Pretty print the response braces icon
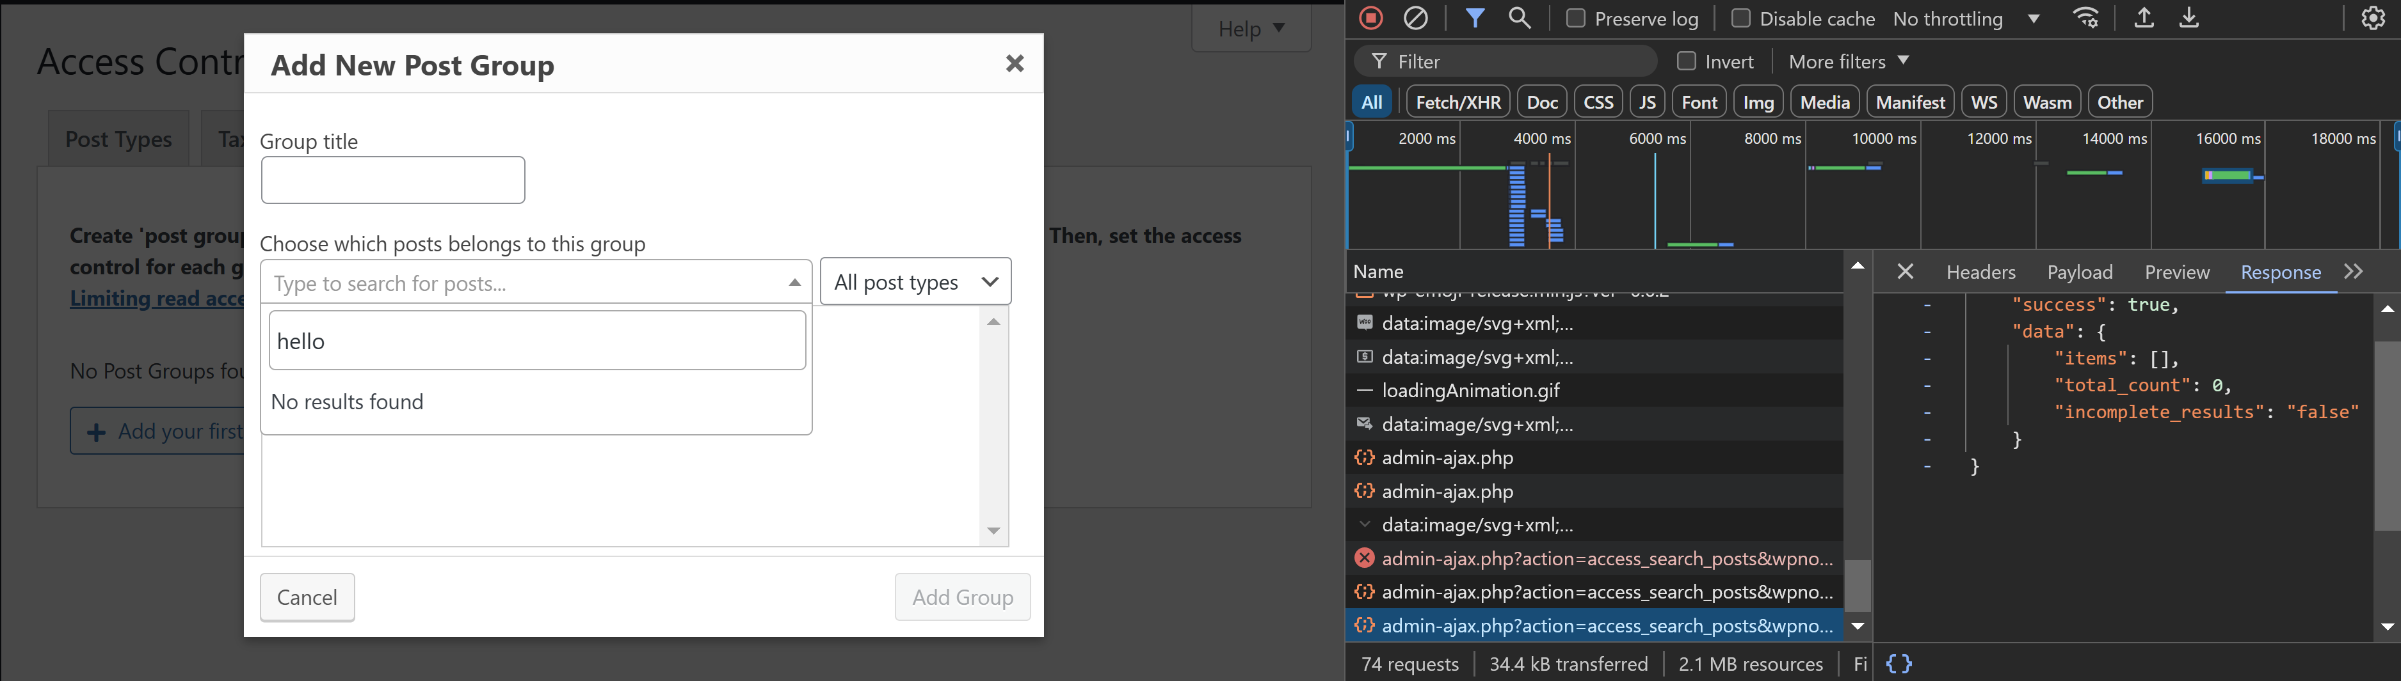 (x=1899, y=663)
